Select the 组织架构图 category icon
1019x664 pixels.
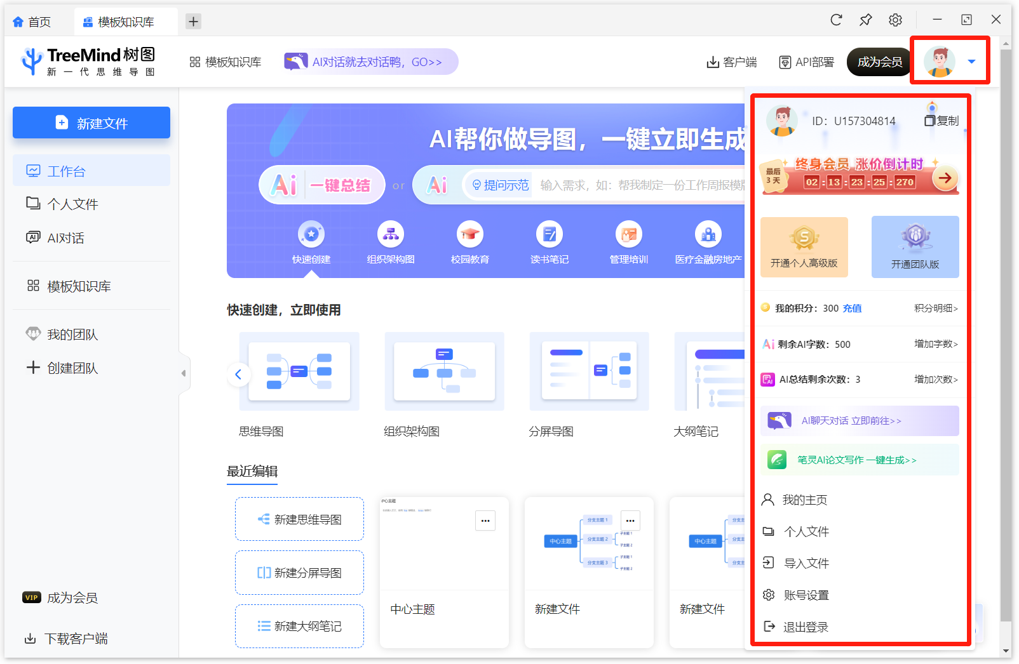(x=391, y=242)
